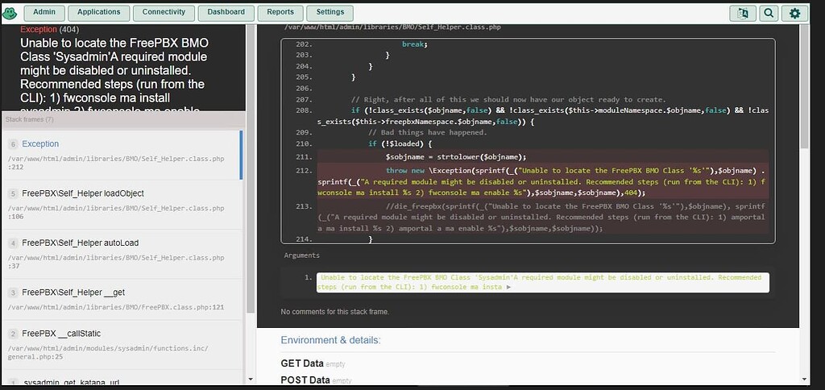Go to the Dashboard tab
The height and width of the screenshot is (390, 825).
[x=226, y=13]
